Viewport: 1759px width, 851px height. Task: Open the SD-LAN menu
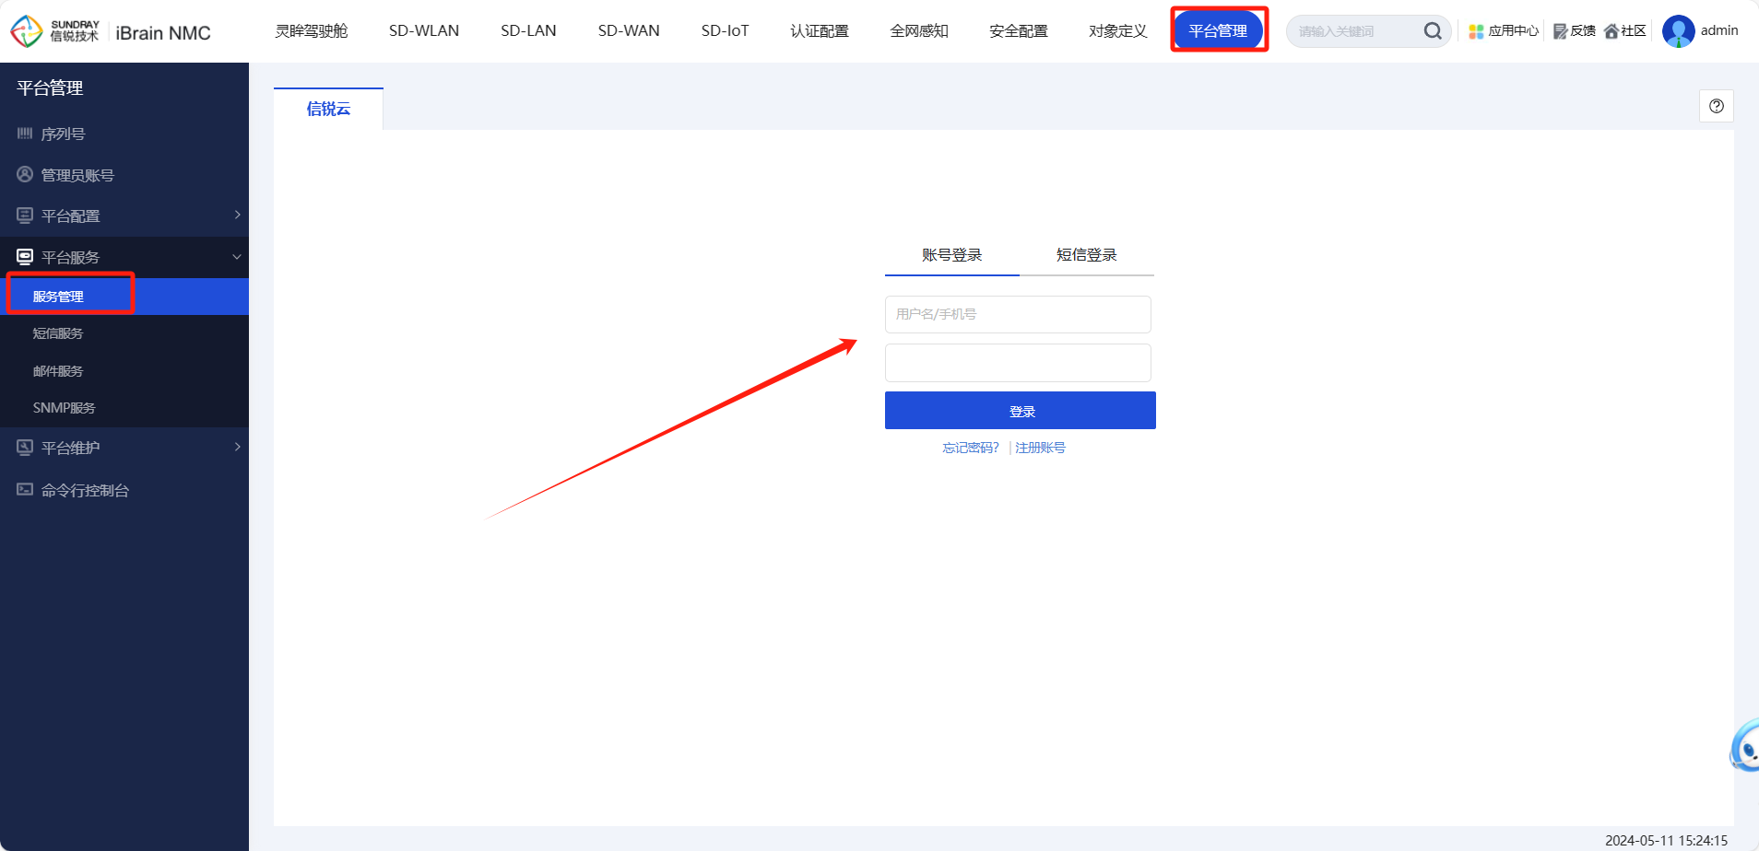pyautogui.click(x=528, y=31)
